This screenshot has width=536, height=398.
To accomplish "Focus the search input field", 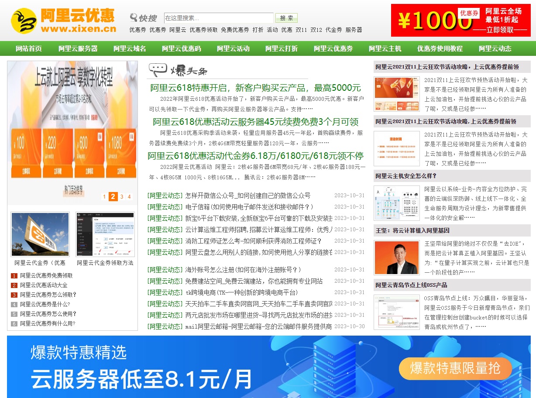I will tap(219, 18).
